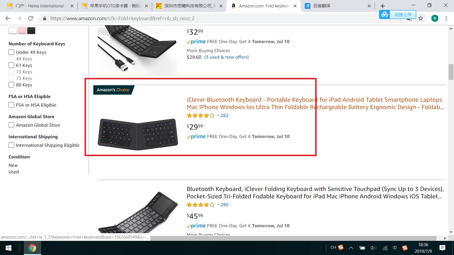This screenshot has width=454, height=255.
Task: Switch to the Baidu translate tab
Action: pyautogui.click(x=335, y=6)
